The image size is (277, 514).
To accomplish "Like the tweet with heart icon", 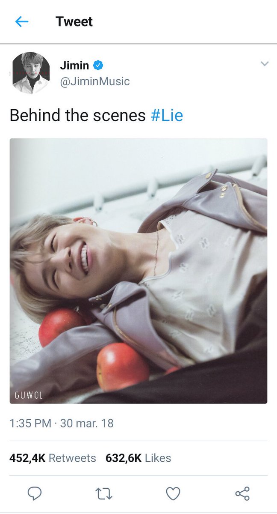I will [x=173, y=494].
